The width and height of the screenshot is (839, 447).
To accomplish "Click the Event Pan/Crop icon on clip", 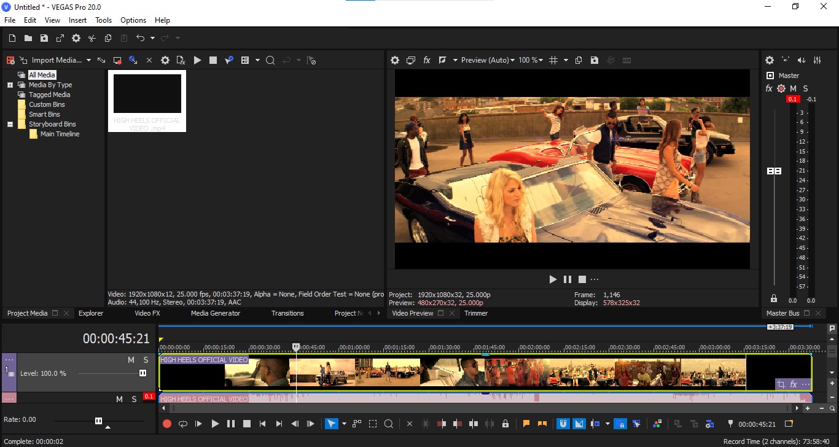I will (781, 384).
